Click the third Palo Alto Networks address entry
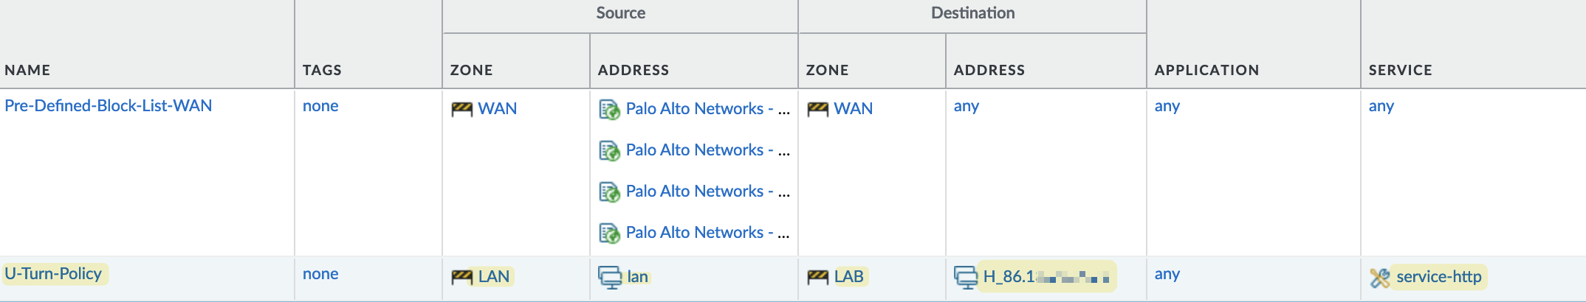Screen dimensions: 1586x302 (707, 192)
